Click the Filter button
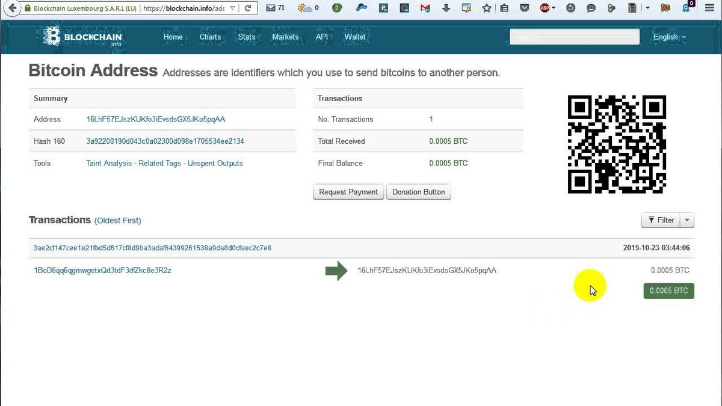This screenshot has width=722, height=406. coord(661,220)
